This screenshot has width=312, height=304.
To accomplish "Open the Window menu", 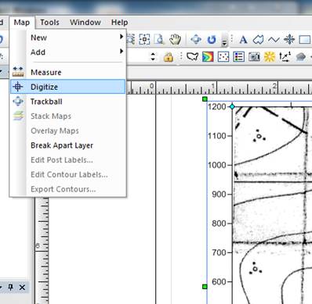I will pyautogui.click(x=85, y=23).
